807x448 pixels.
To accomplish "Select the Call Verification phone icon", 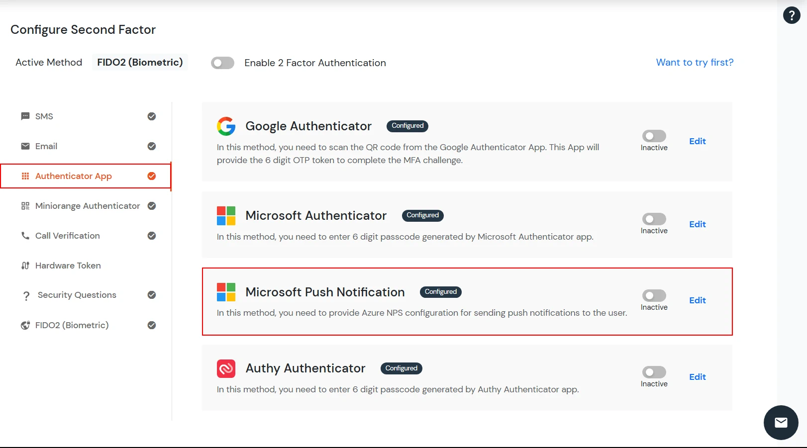I will pyautogui.click(x=25, y=235).
